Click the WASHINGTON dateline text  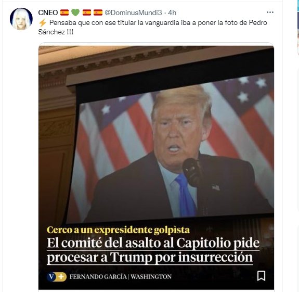click(x=151, y=277)
